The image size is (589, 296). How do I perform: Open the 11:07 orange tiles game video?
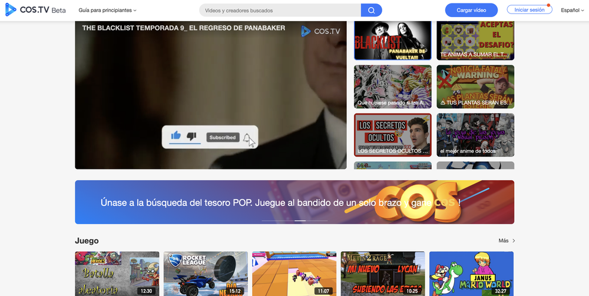(x=294, y=274)
